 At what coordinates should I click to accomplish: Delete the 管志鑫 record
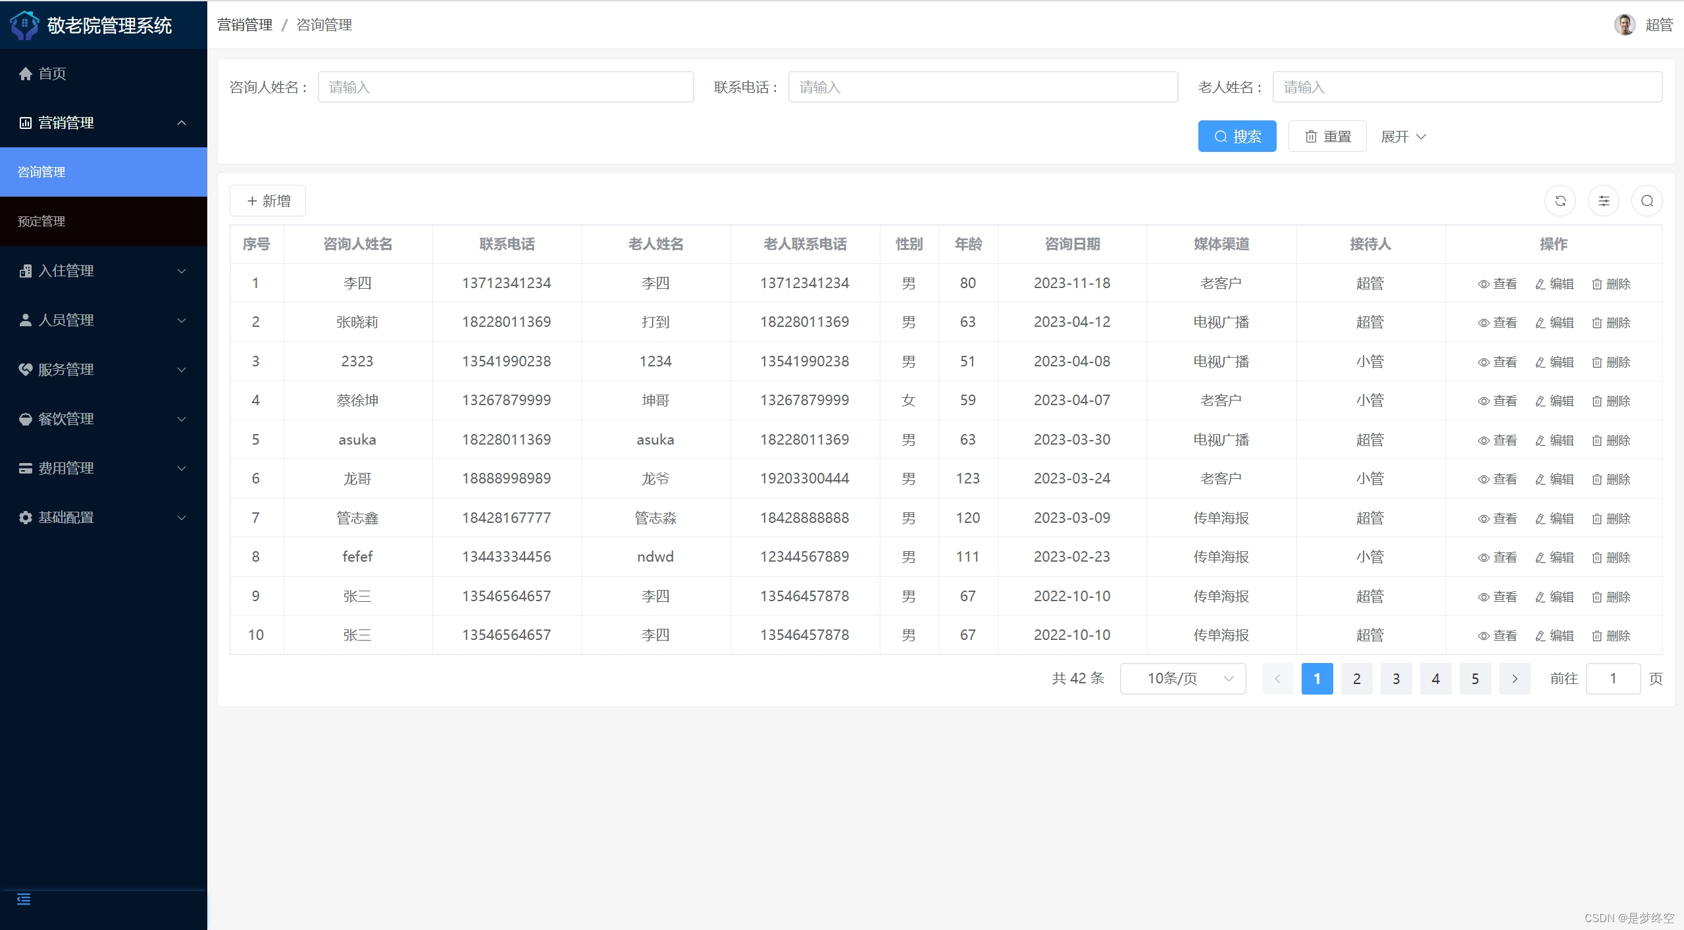point(1611,518)
